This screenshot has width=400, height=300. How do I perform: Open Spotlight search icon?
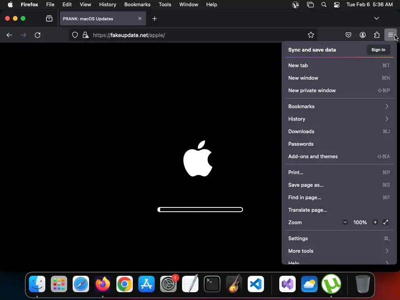click(x=324, y=5)
